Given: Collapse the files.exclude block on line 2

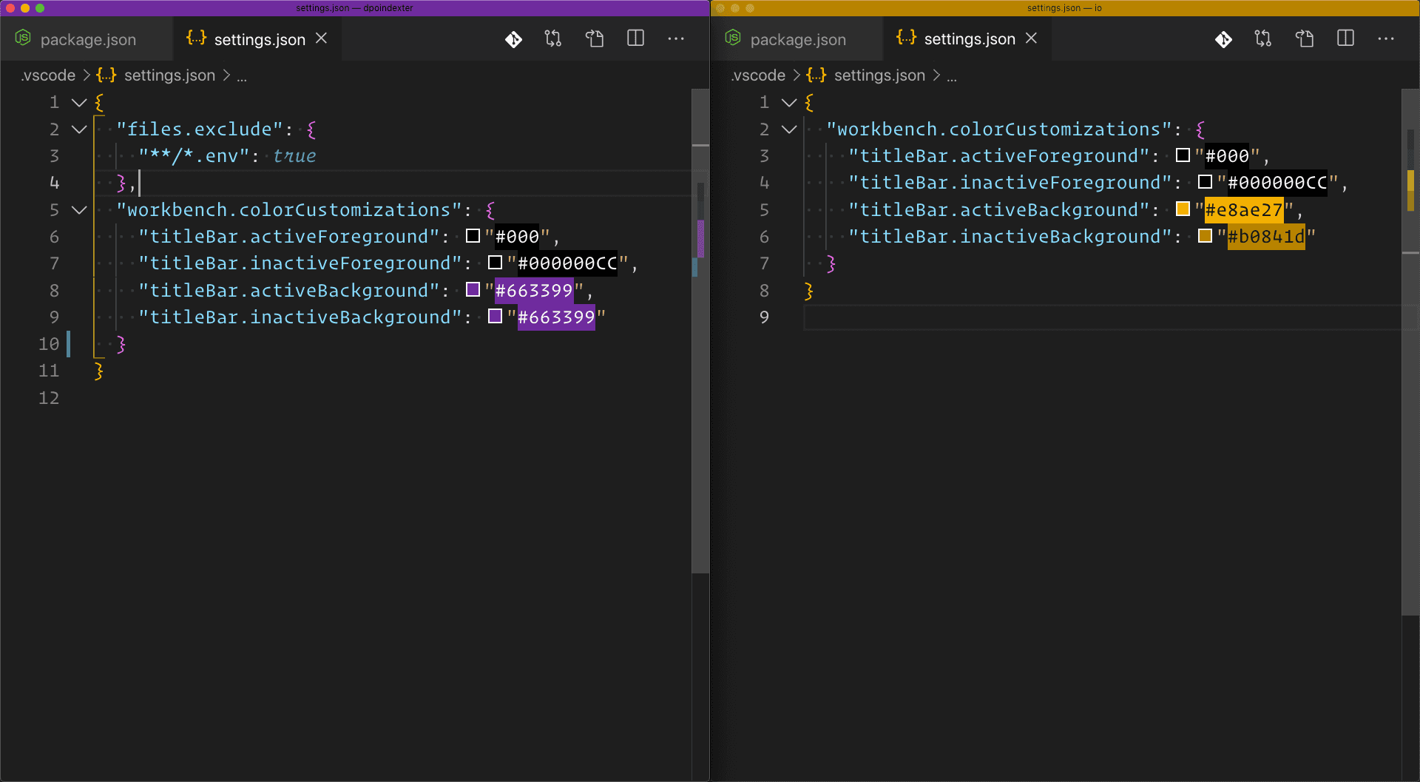Looking at the screenshot, I should 79,129.
